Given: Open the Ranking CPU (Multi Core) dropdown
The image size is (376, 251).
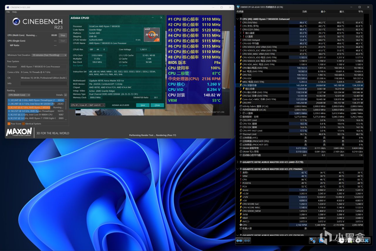Looking at the screenshot, I should click(19, 95).
